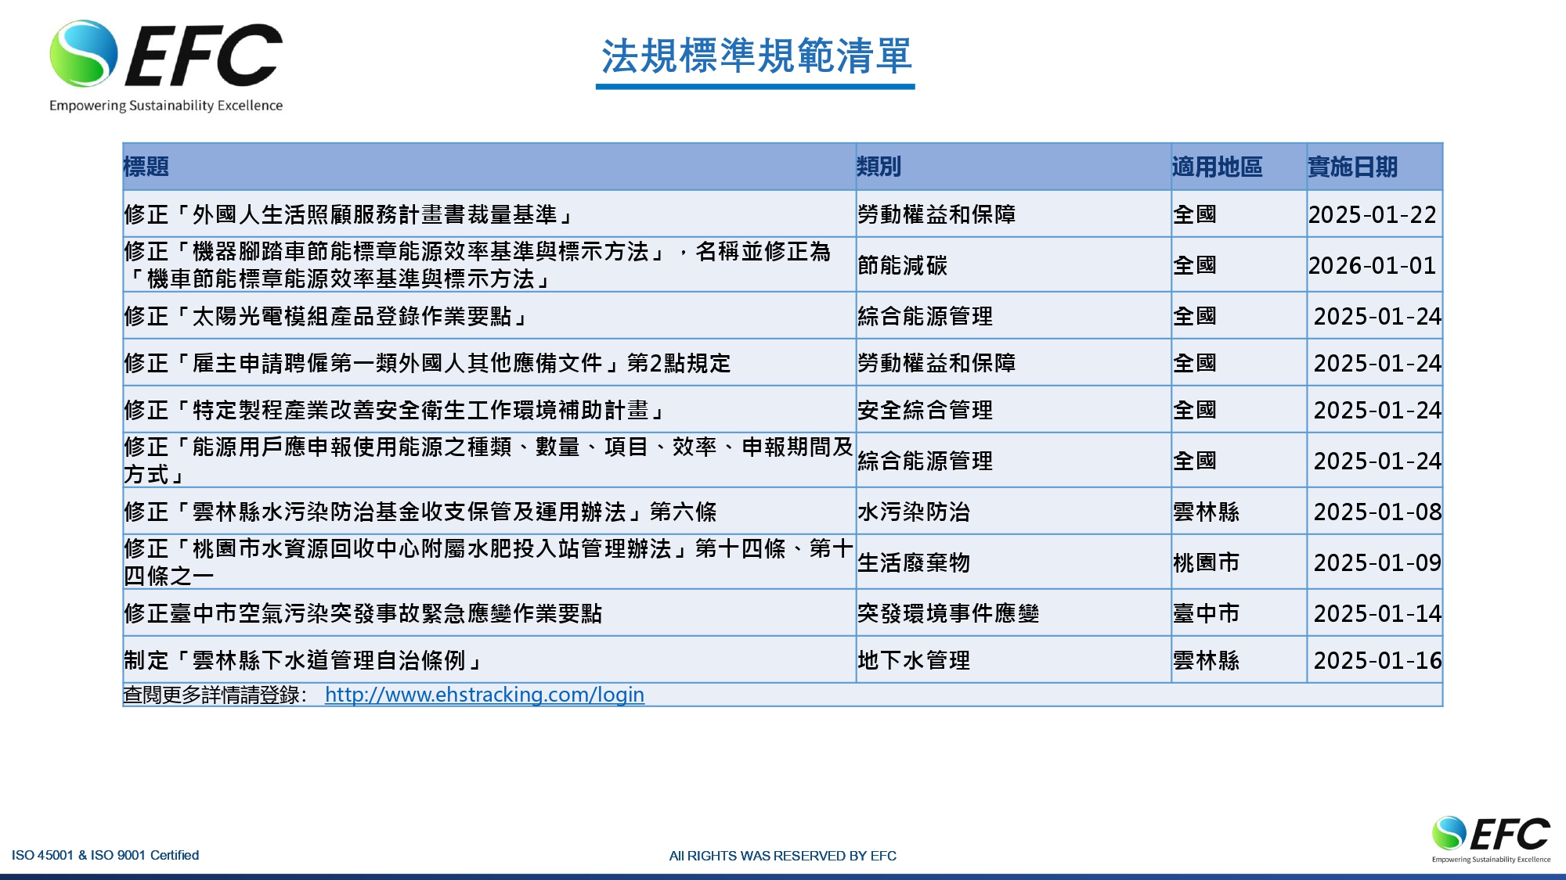Image resolution: width=1566 pixels, height=880 pixels.
Task: Select the 臺中市空氣污染突發事故 row title
Action: 363,613
